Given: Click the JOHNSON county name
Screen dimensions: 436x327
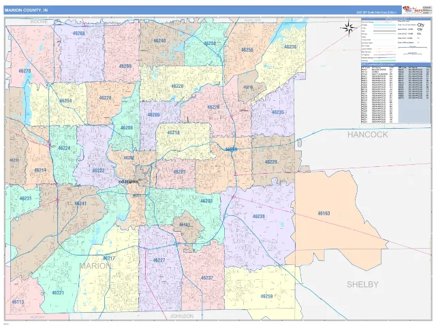Looking at the screenshot, I should (182, 316).
